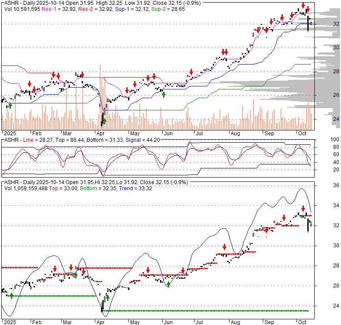Click the 'May' label on top chart time axis
The height and width of the screenshot is (325, 341).
point(135,133)
